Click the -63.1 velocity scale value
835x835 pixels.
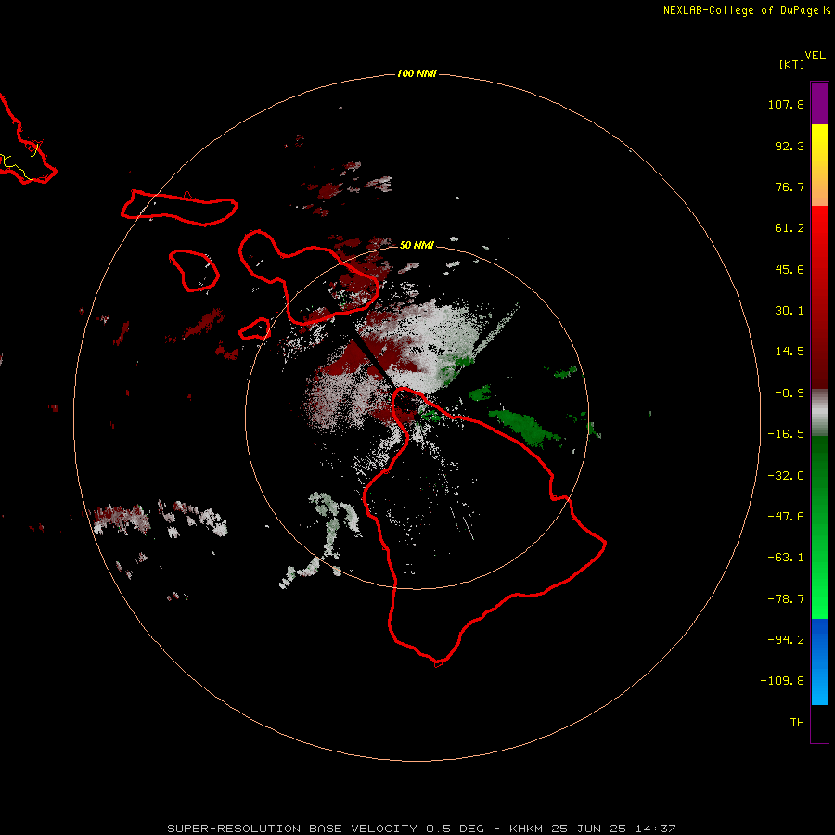click(786, 558)
